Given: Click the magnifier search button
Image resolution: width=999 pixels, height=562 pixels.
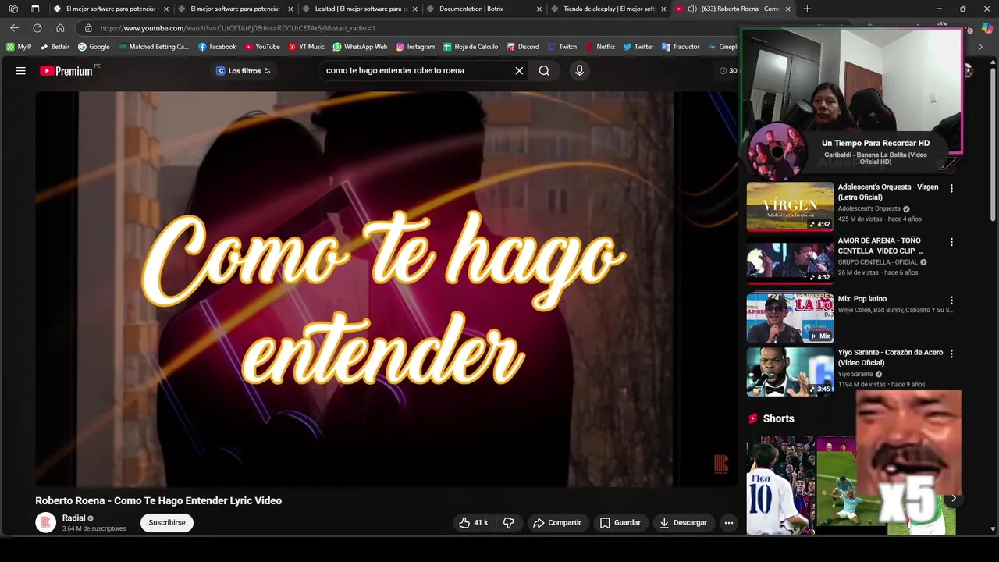Looking at the screenshot, I should point(544,71).
